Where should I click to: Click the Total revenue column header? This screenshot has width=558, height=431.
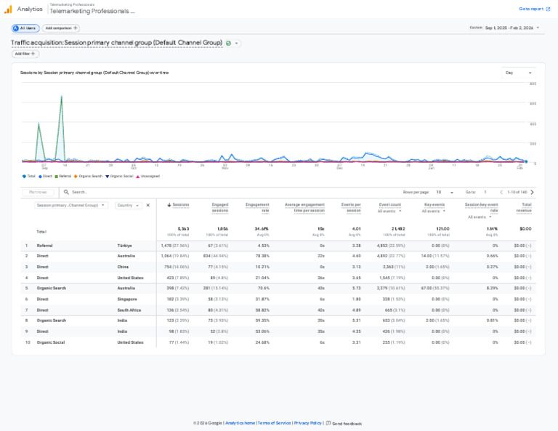[x=524, y=208]
